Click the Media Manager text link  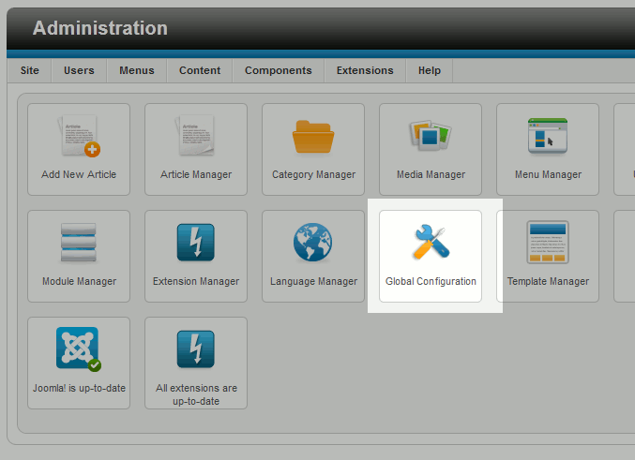(431, 174)
